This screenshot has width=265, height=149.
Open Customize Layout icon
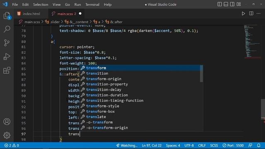point(238,4)
